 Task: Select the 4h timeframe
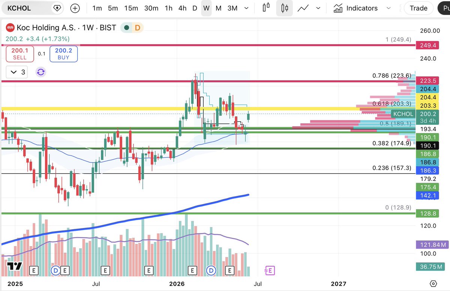(182, 8)
